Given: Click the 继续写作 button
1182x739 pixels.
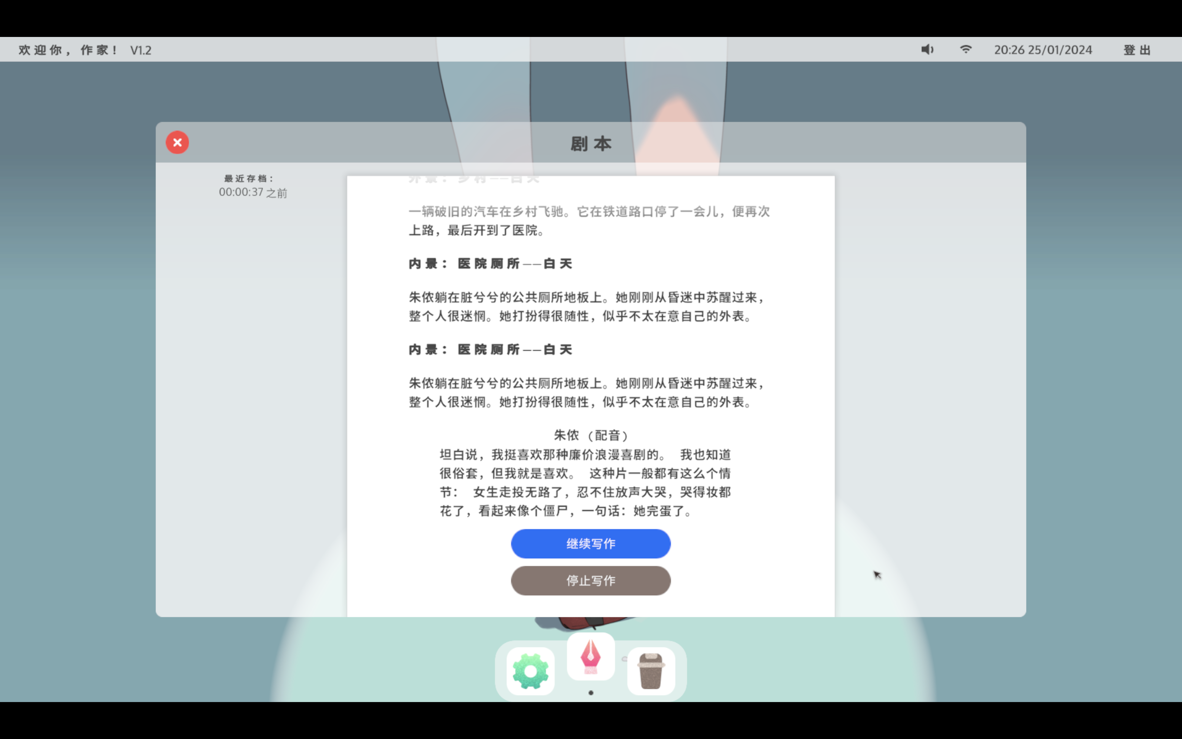Looking at the screenshot, I should pos(591,544).
